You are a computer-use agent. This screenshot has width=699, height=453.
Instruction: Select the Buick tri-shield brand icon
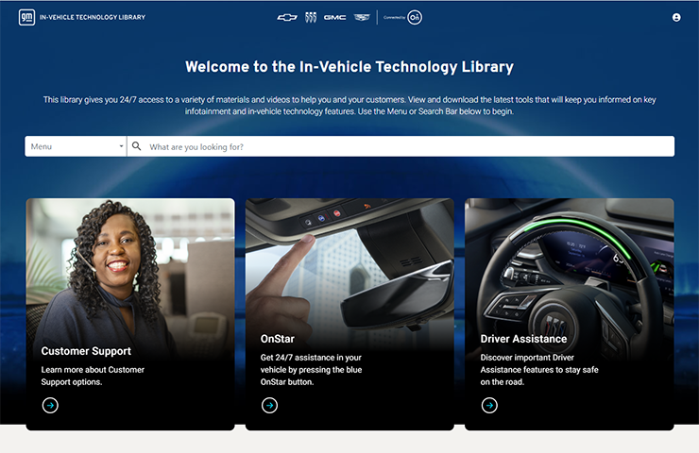311,17
